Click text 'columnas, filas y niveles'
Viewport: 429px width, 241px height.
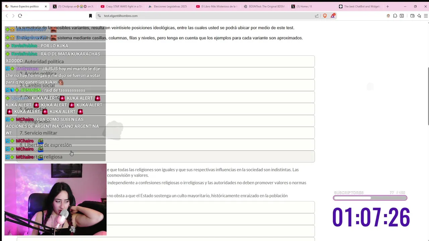pyautogui.click(x=132, y=38)
